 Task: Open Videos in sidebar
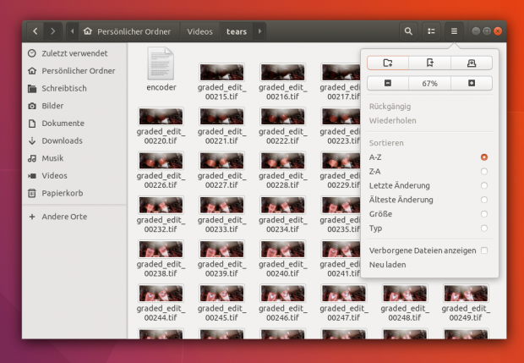(74, 175)
